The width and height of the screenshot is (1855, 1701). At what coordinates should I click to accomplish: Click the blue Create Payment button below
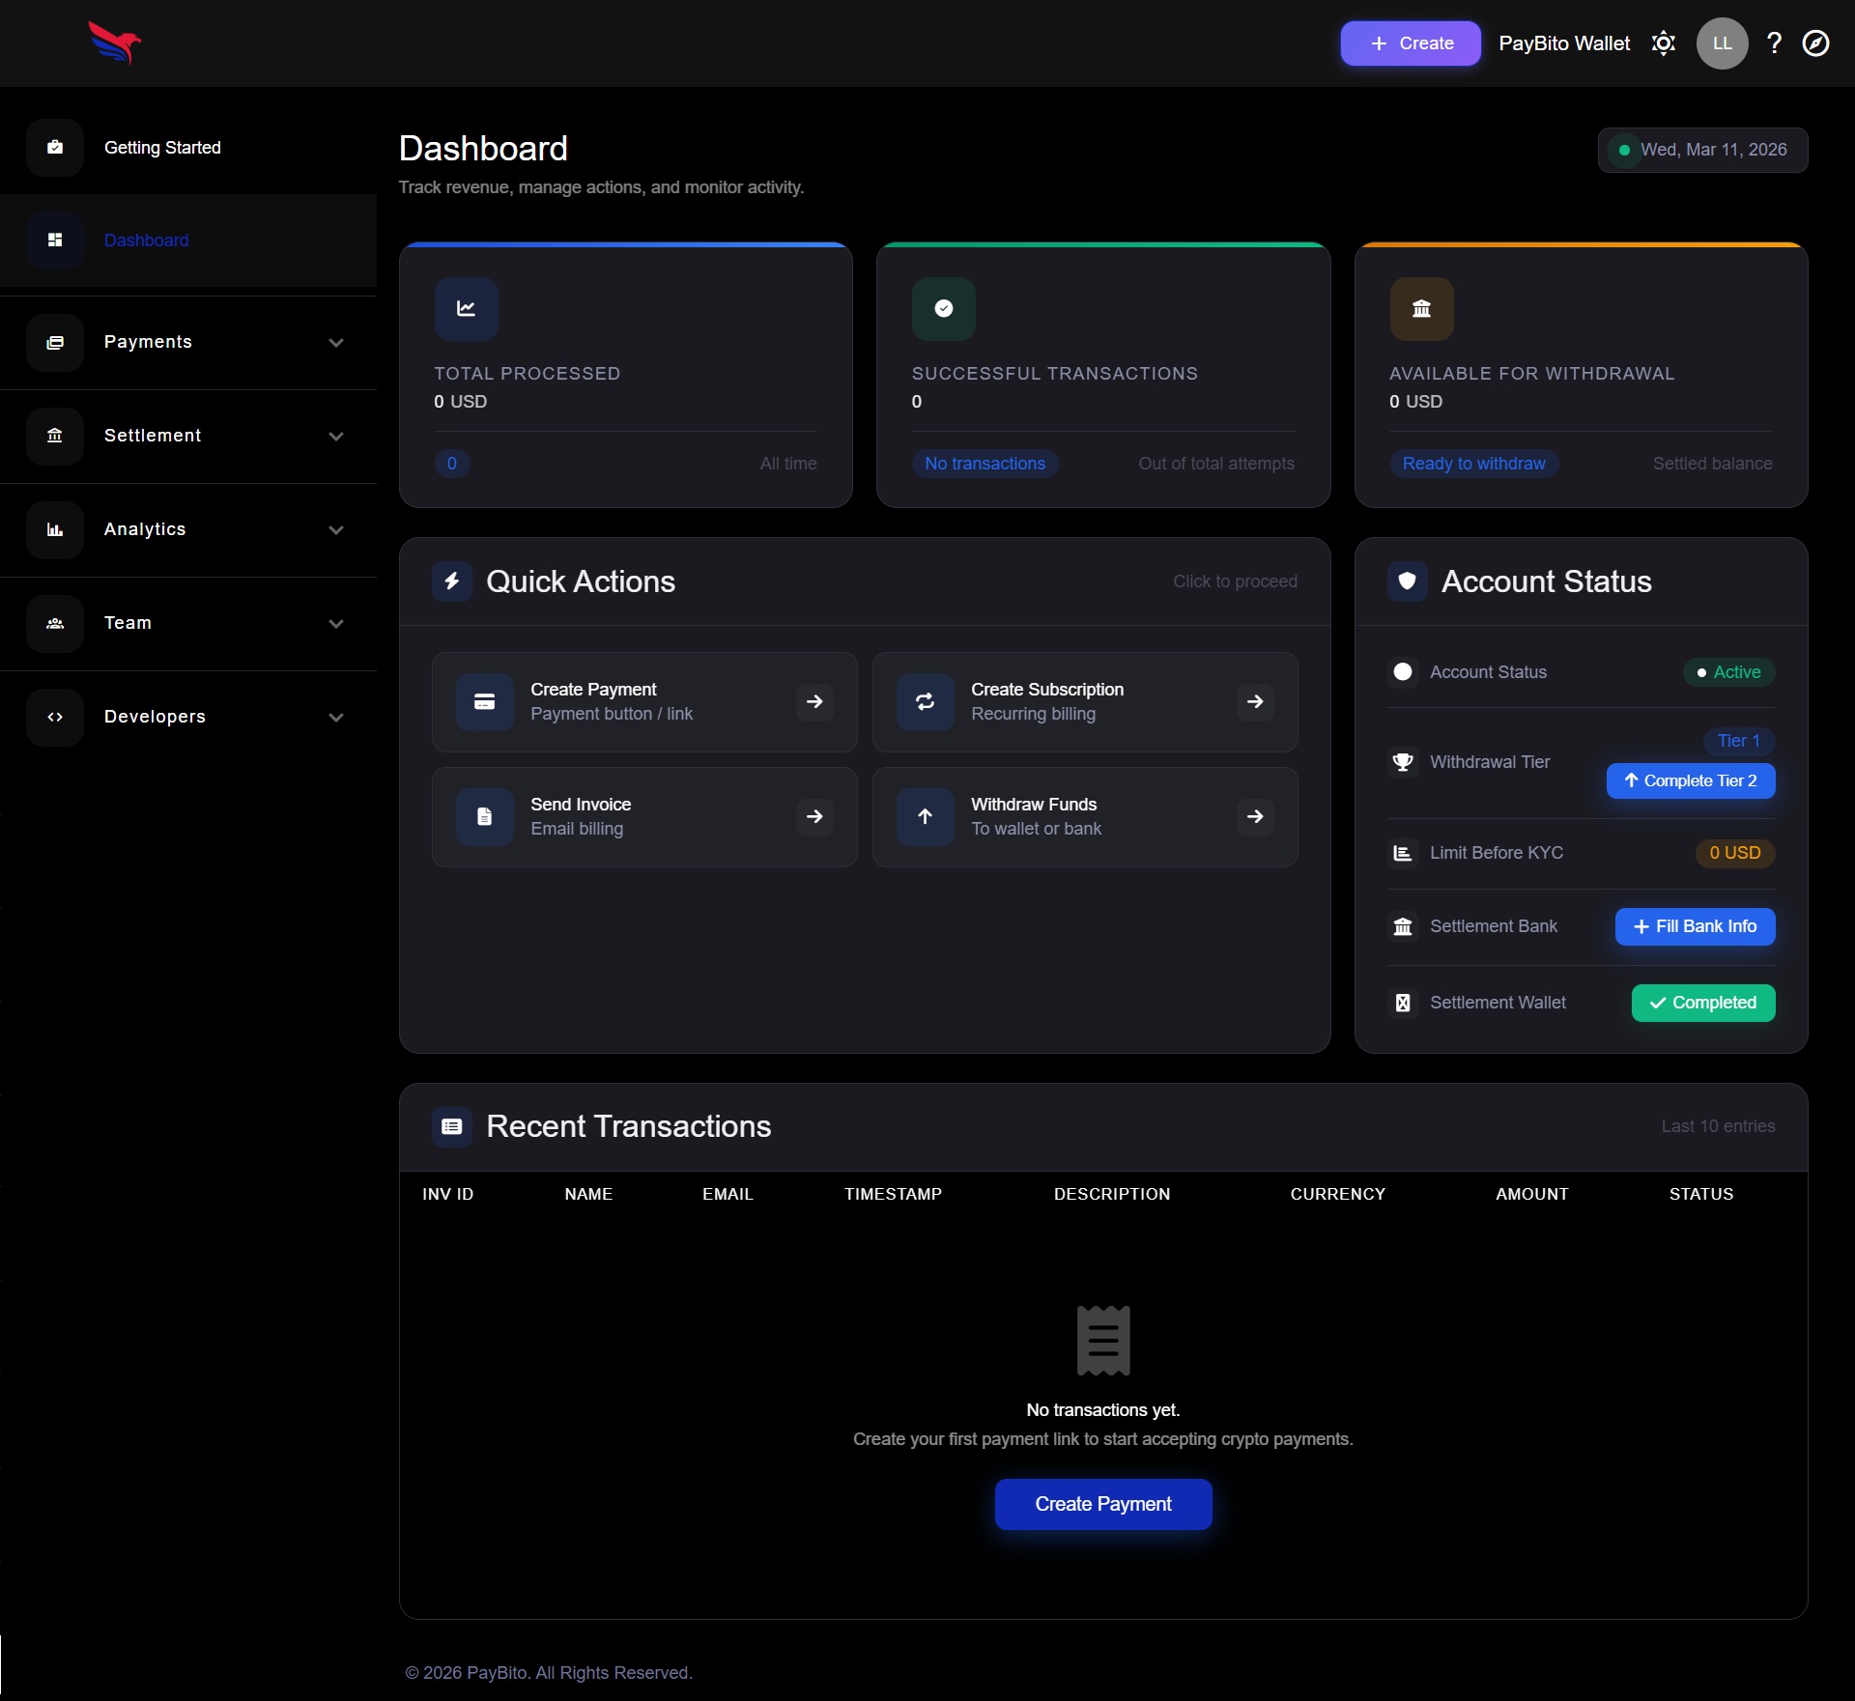point(1103,1505)
